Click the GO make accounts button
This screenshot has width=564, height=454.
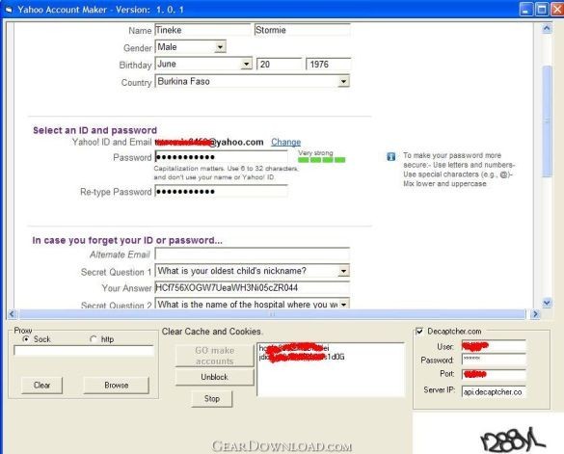(x=215, y=356)
